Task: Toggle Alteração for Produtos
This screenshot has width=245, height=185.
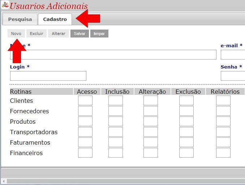Action: 151,122
